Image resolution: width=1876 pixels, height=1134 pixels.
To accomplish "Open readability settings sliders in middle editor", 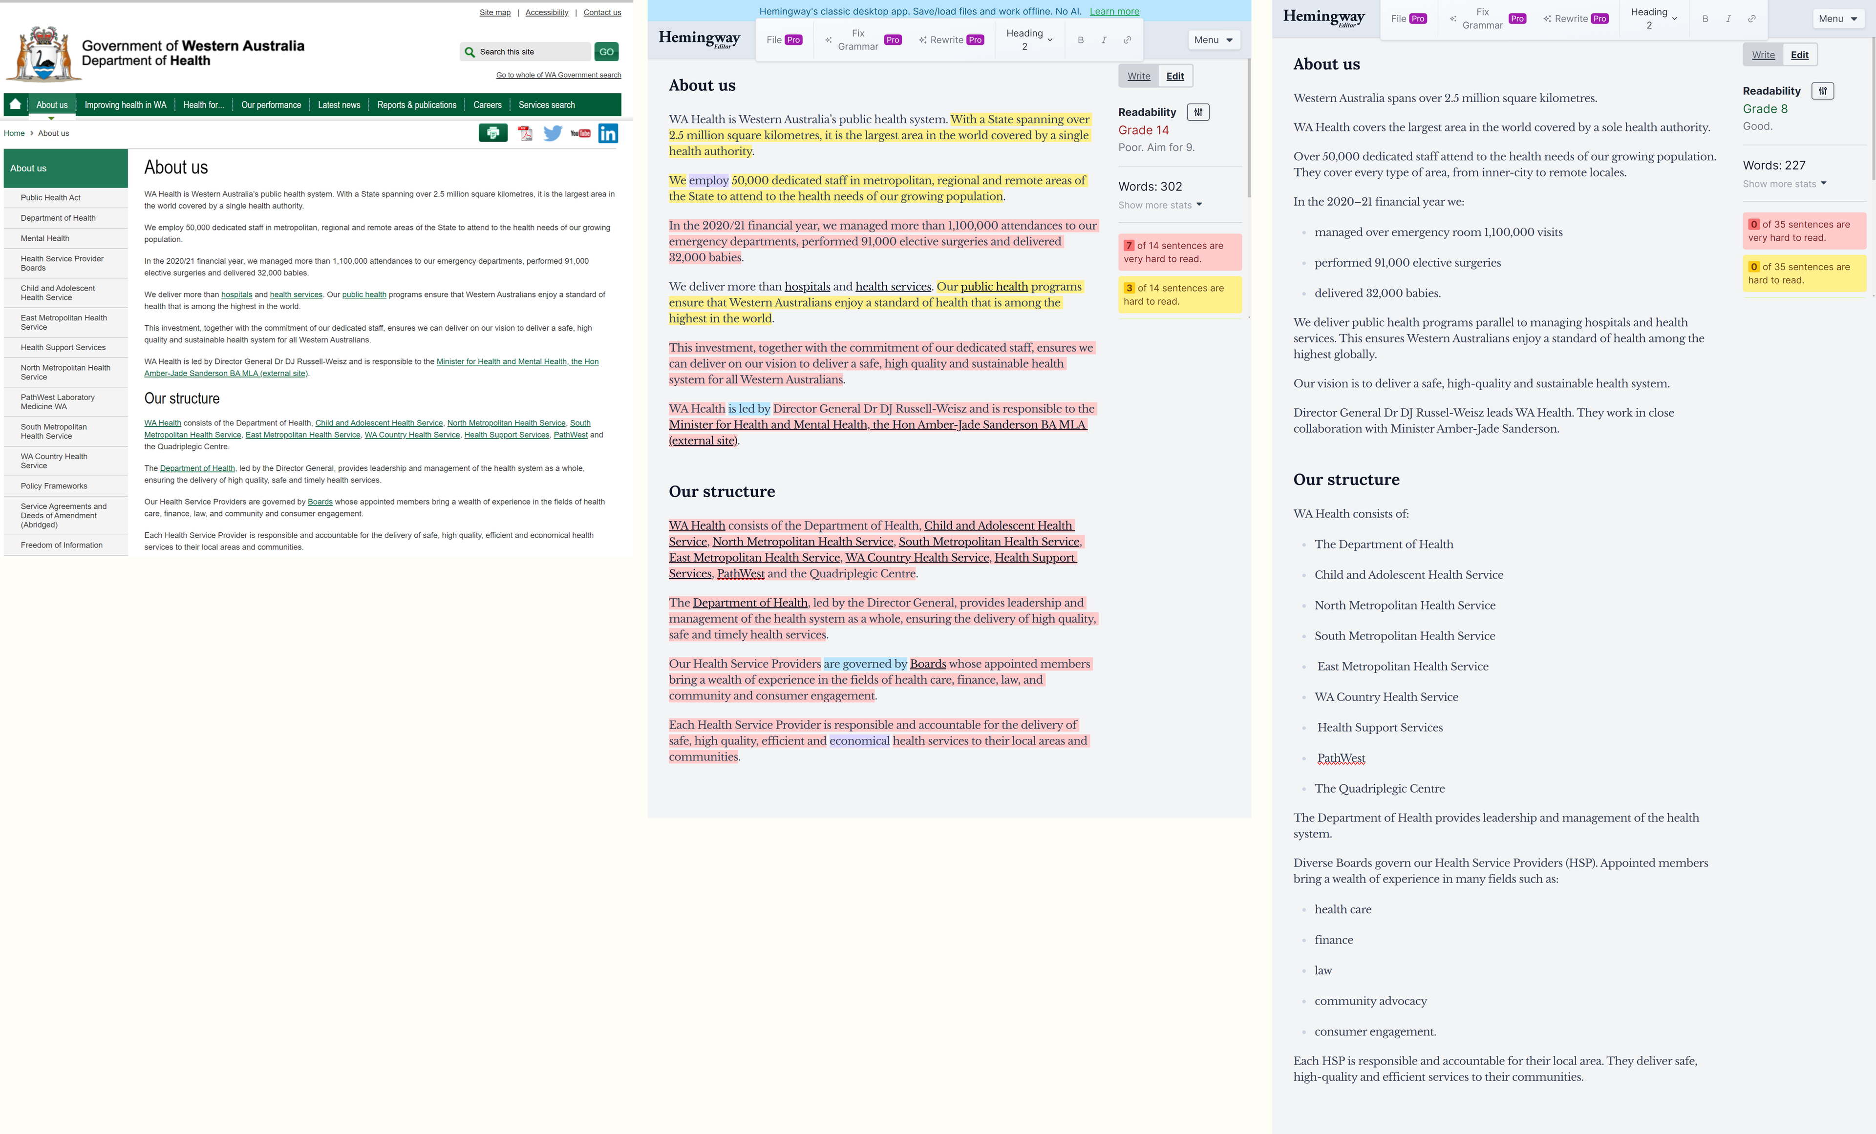I will tap(1197, 112).
